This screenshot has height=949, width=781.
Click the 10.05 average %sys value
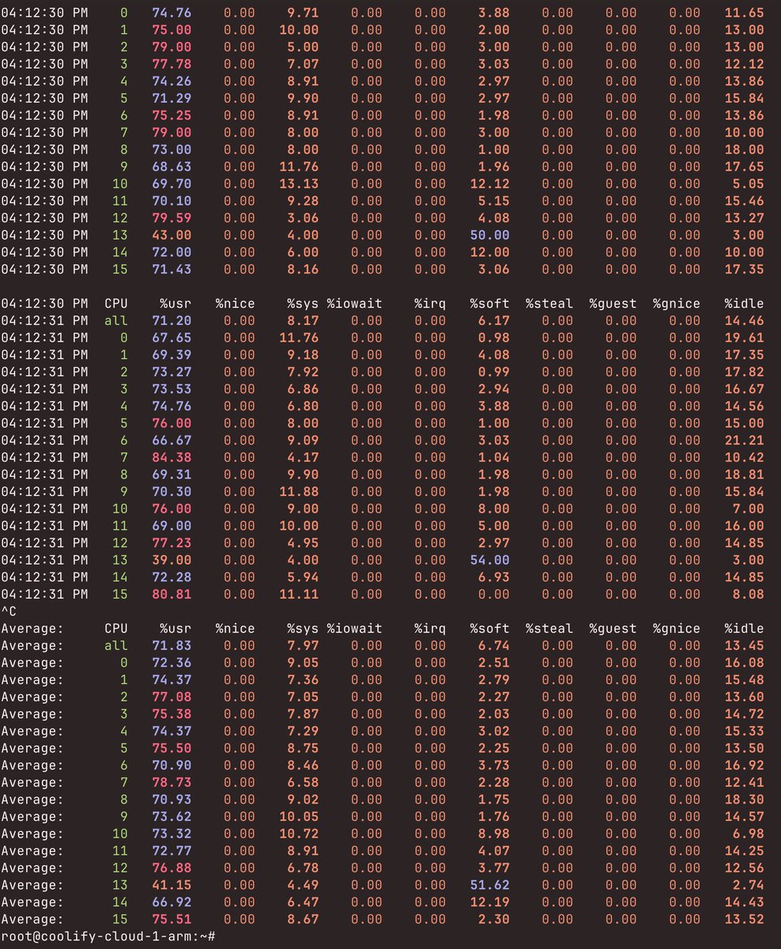pos(299,817)
